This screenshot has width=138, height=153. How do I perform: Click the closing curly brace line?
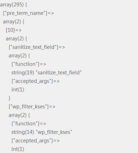coord(10,98)
